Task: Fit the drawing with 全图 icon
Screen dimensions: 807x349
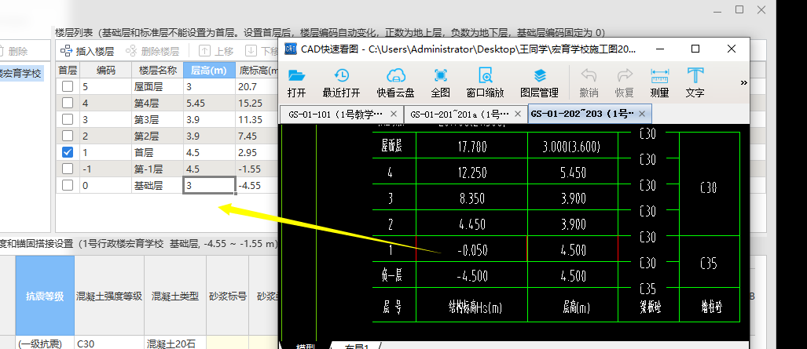Action: [441, 82]
